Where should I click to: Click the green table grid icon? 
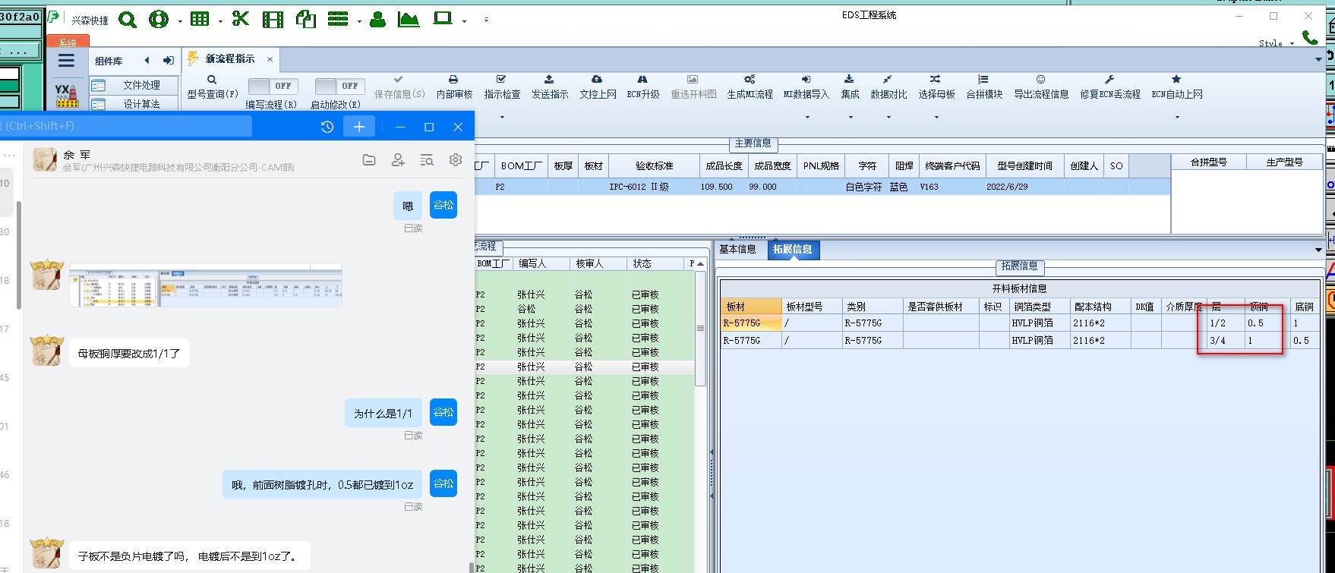coord(200,20)
